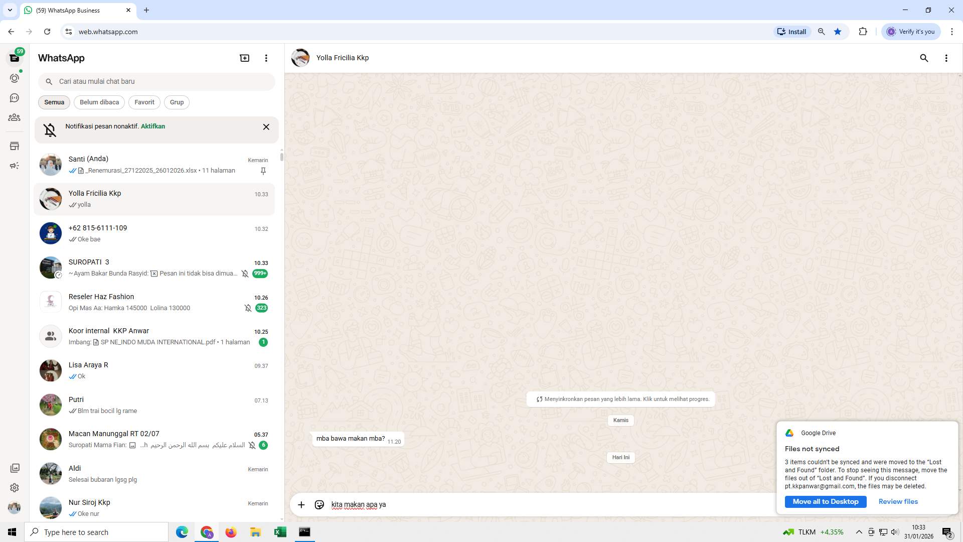Open the Yolla Fricilia chat menu
963x542 pixels.
[x=946, y=58]
